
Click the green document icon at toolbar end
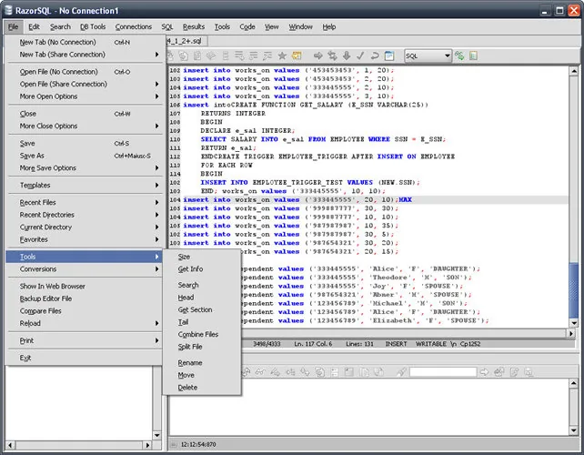(473, 56)
